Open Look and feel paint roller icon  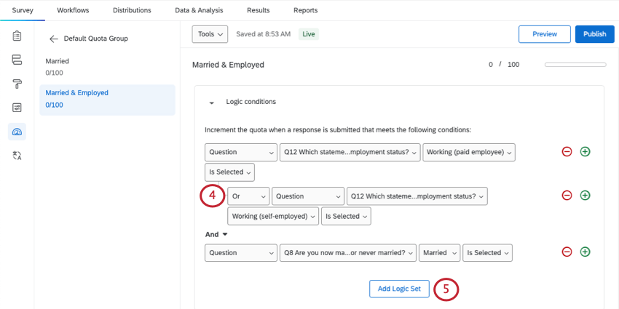point(17,84)
